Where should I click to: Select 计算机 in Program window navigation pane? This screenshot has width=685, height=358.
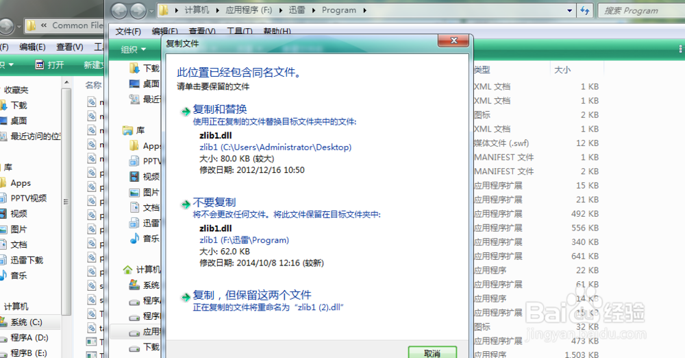coord(142,269)
